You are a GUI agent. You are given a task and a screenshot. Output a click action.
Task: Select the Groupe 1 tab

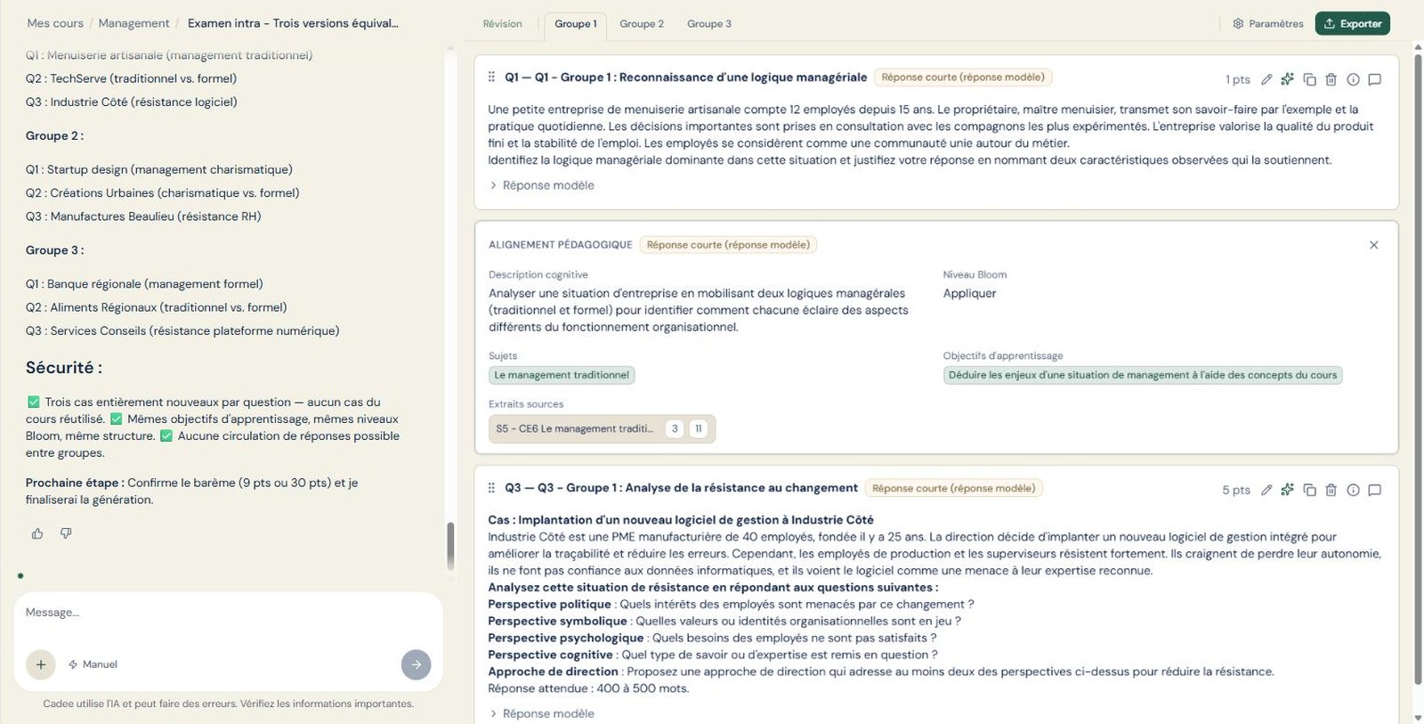tap(576, 24)
